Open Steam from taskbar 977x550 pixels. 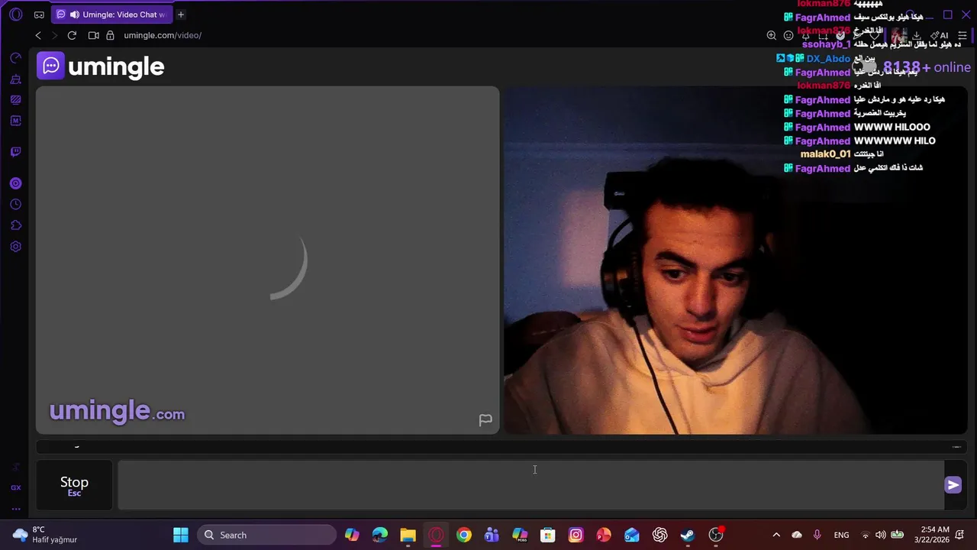pyautogui.click(x=688, y=535)
